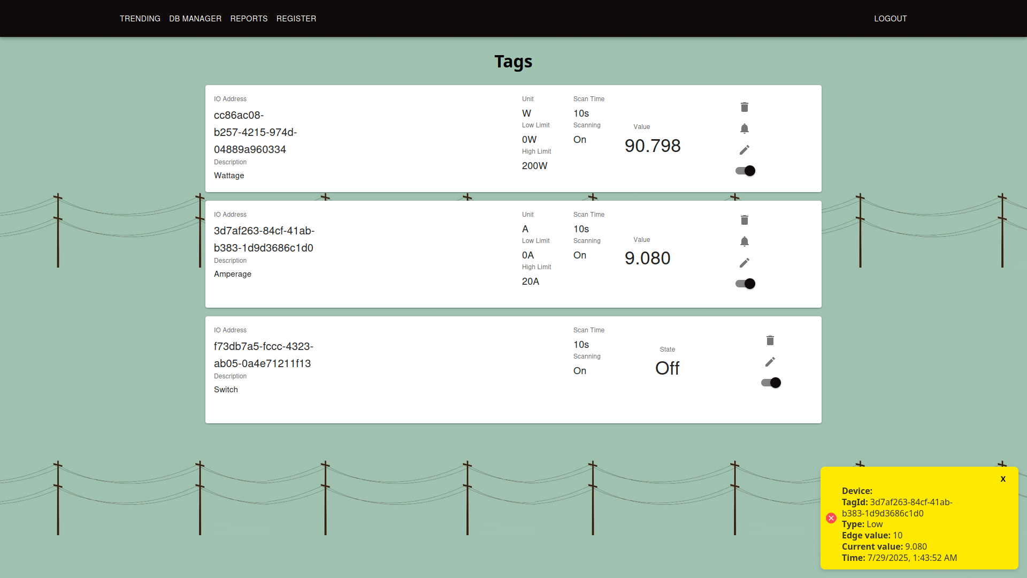The height and width of the screenshot is (578, 1027).
Task: Click the Wattage description text
Action: 229,176
